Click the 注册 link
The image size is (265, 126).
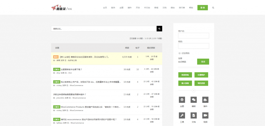tap(180, 58)
